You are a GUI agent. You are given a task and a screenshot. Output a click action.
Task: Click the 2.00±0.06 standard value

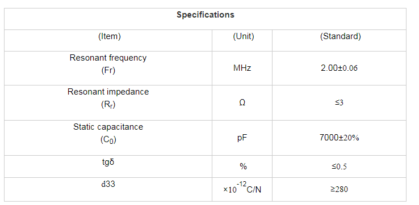tap(339, 69)
